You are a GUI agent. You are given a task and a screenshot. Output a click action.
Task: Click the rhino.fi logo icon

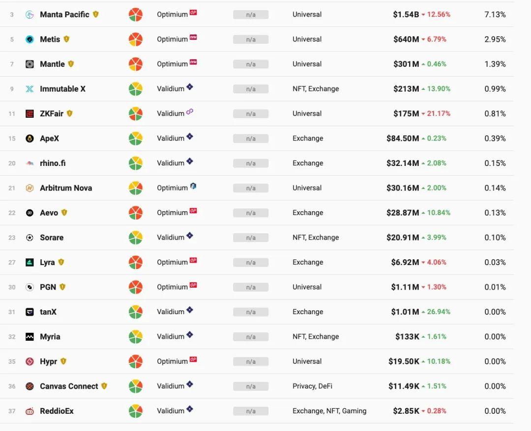pyautogui.click(x=29, y=163)
